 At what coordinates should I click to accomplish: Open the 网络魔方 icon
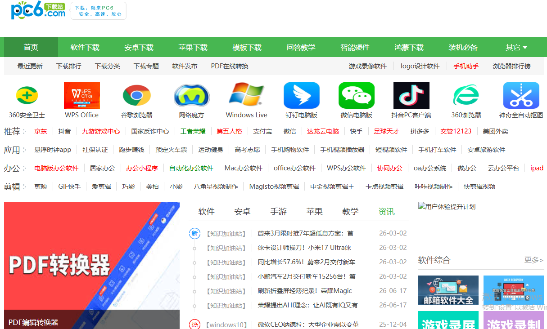pyautogui.click(x=192, y=95)
